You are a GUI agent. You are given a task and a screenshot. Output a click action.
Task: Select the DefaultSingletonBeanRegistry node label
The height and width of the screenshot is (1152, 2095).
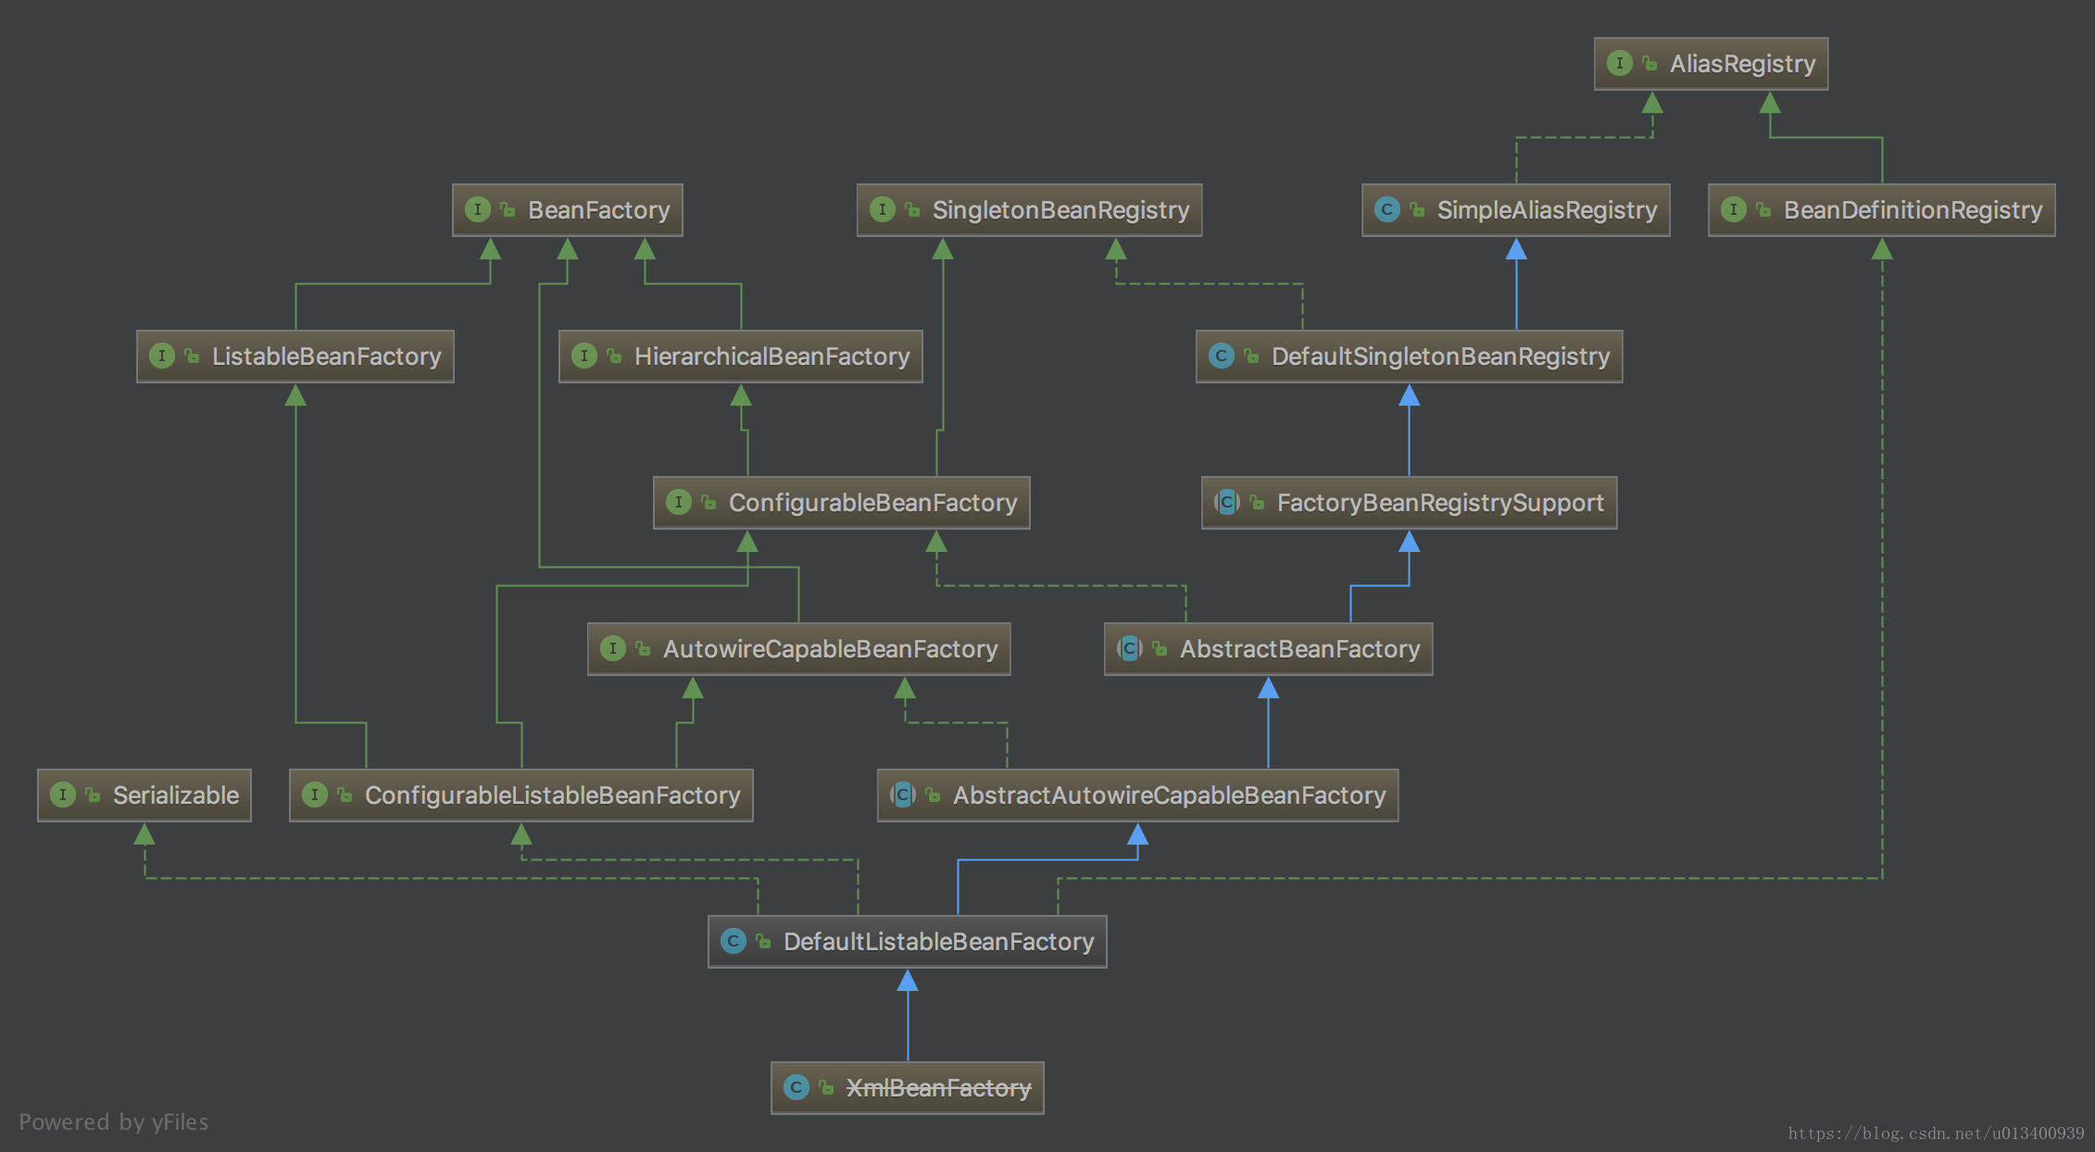(x=1440, y=357)
